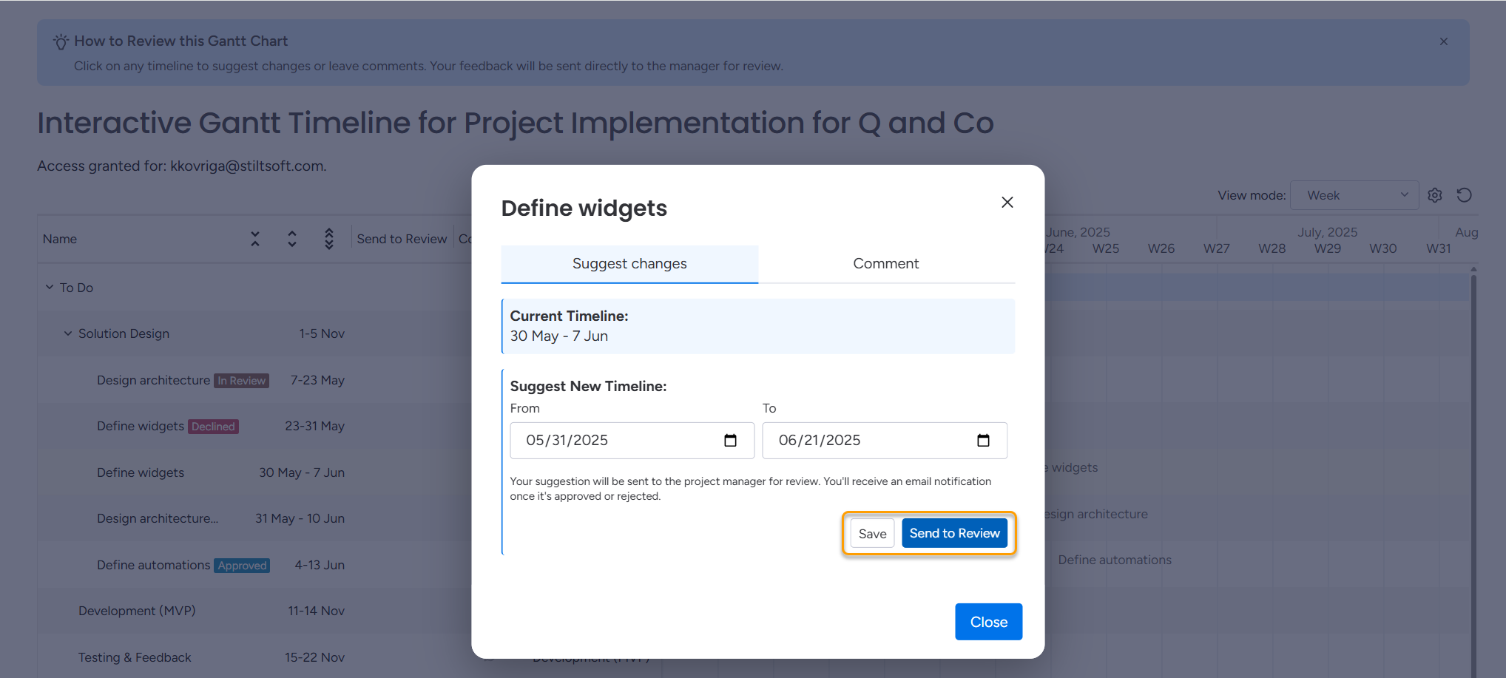
Task: Click the expand all levels icon
Action: [x=329, y=239]
